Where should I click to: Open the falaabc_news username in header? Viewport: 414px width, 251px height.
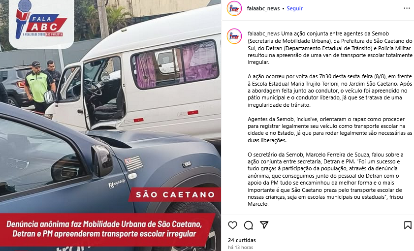point(263,8)
